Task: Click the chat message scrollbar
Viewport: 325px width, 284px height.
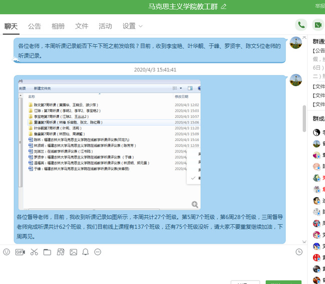Action: [x=304, y=117]
